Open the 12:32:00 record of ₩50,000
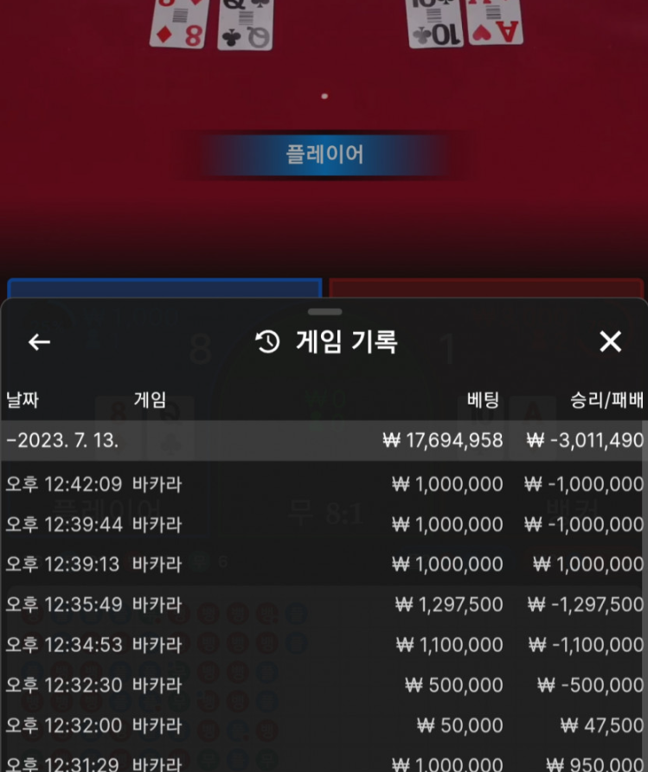 click(x=324, y=725)
